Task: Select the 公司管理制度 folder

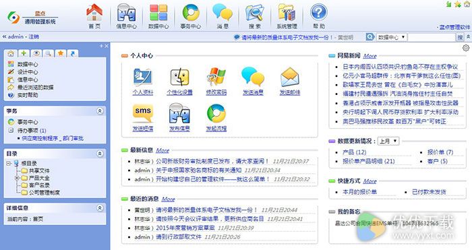Action: tap(45, 192)
